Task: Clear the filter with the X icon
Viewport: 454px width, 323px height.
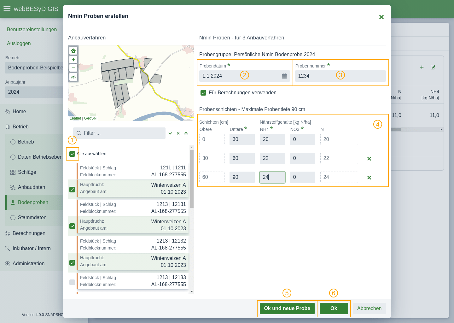Action: click(178, 133)
